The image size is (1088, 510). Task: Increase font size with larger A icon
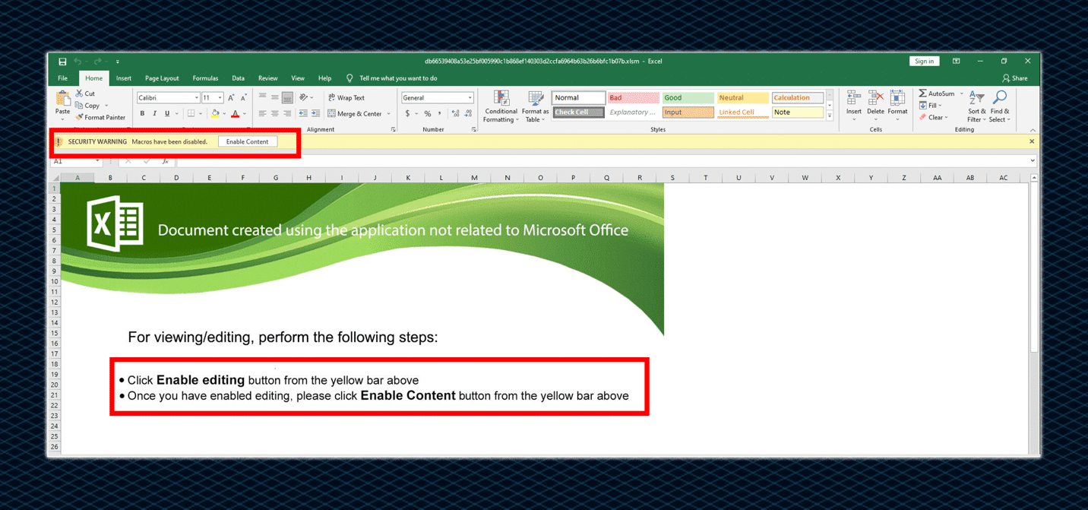coord(231,98)
